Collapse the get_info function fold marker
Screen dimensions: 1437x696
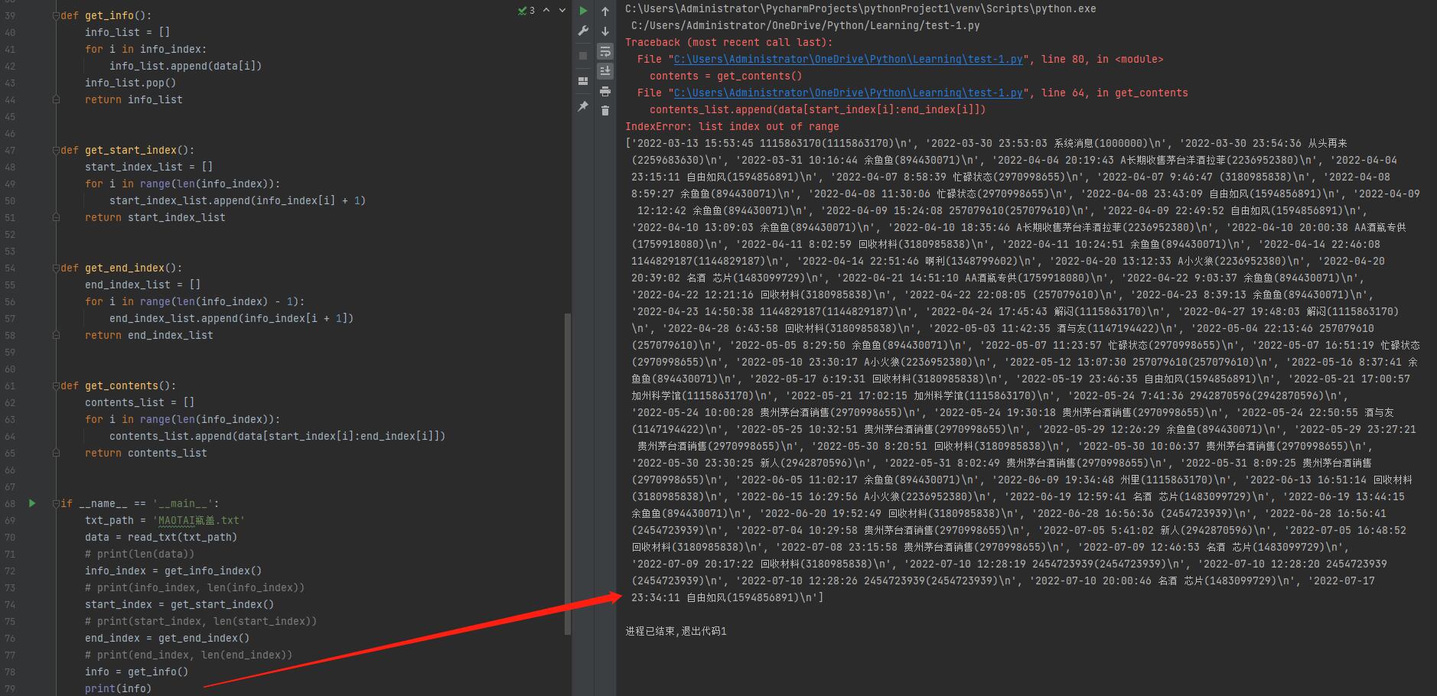pos(57,15)
